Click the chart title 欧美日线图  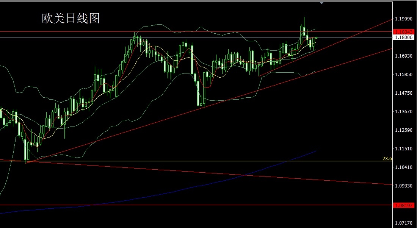71,18
